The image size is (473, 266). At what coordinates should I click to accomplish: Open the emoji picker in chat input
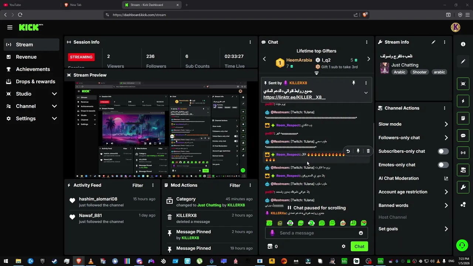(361, 233)
